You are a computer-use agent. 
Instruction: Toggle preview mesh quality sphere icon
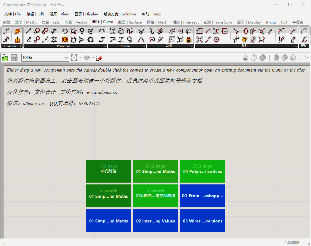tap(293, 58)
